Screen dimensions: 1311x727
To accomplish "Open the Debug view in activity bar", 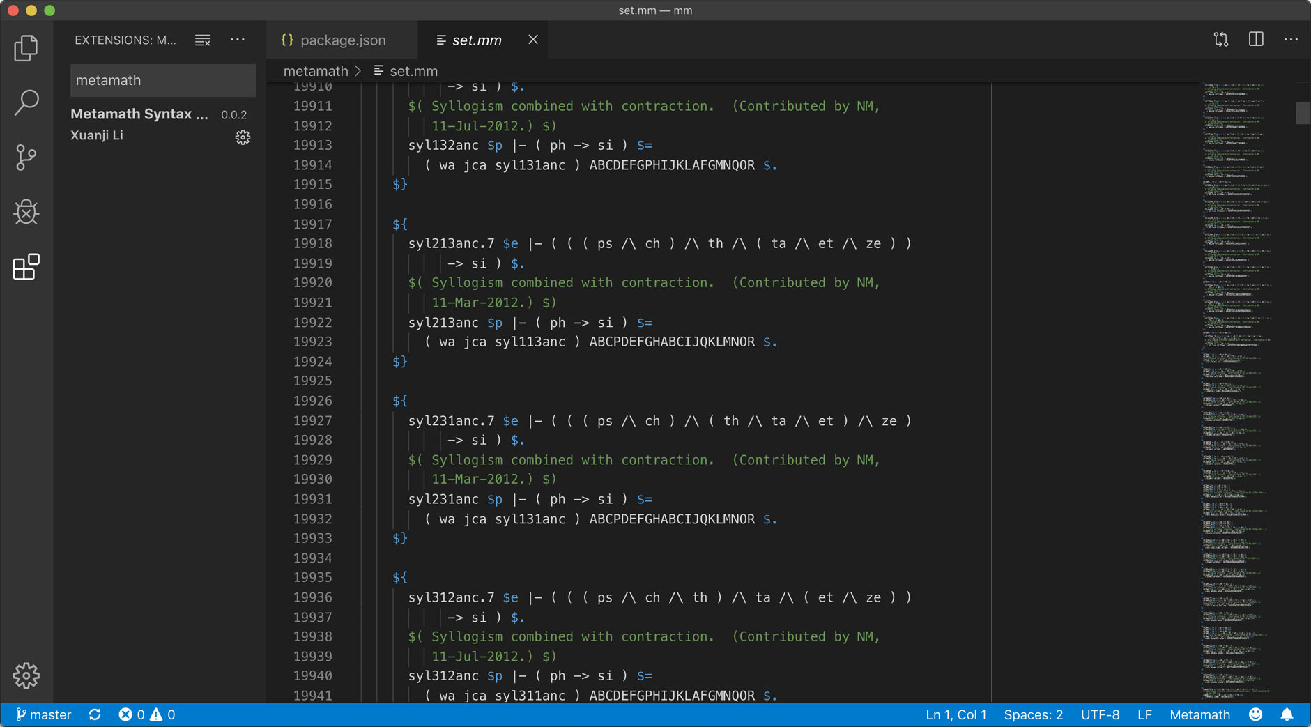I will click(26, 213).
